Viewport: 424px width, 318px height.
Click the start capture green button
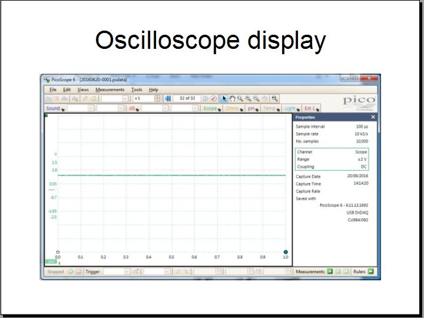pos(70,271)
